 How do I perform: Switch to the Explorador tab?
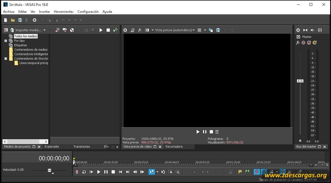(52, 147)
